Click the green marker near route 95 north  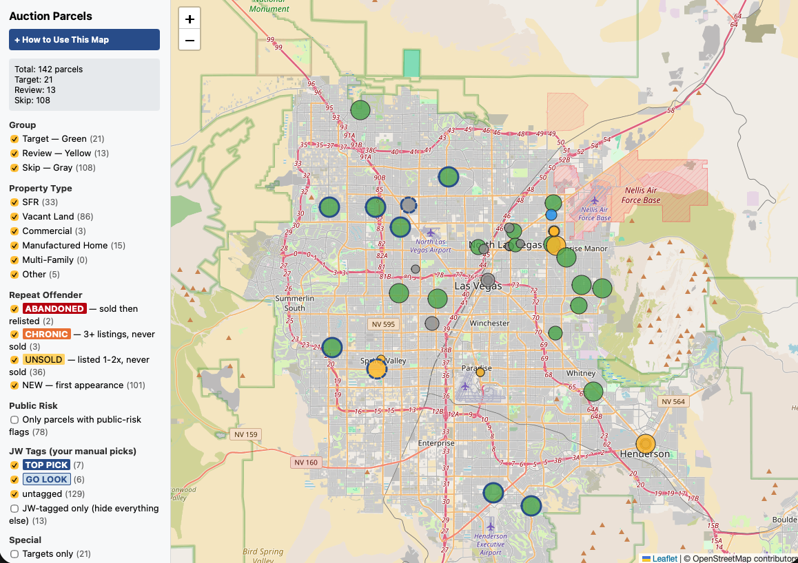pos(360,109)
